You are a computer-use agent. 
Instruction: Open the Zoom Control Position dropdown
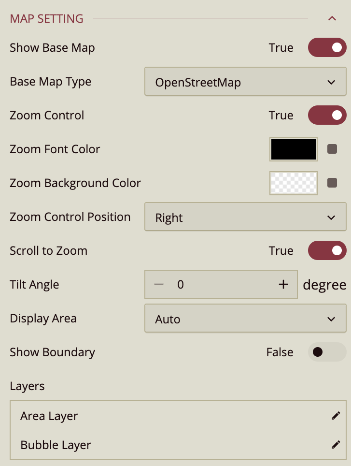245,218
